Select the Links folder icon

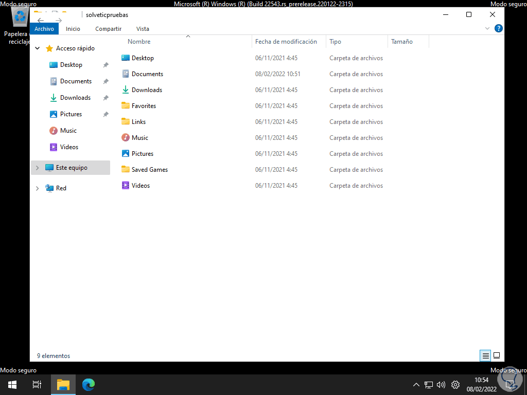tap(126, 121)
